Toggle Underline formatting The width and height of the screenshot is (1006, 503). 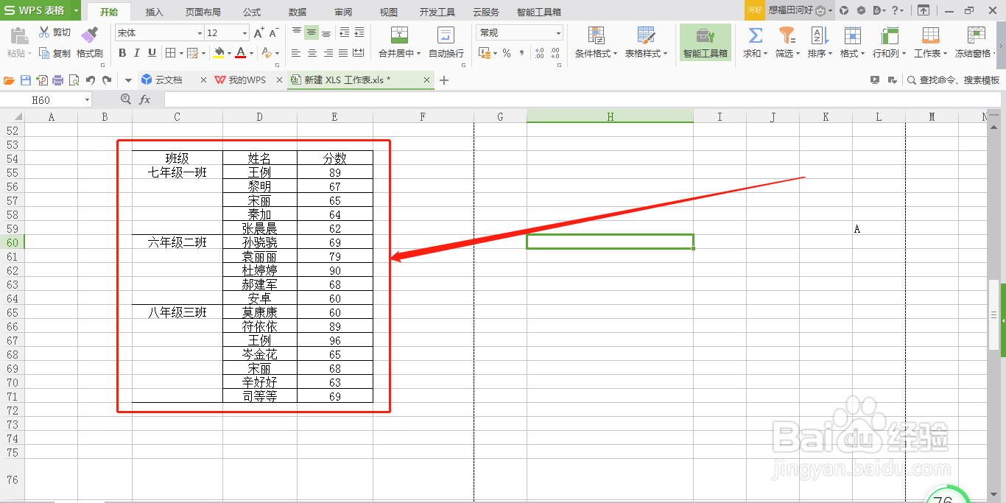tap(152, 53)
